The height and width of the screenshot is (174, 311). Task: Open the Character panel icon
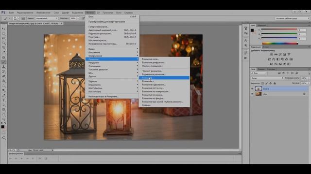click(x=245, y=41)
